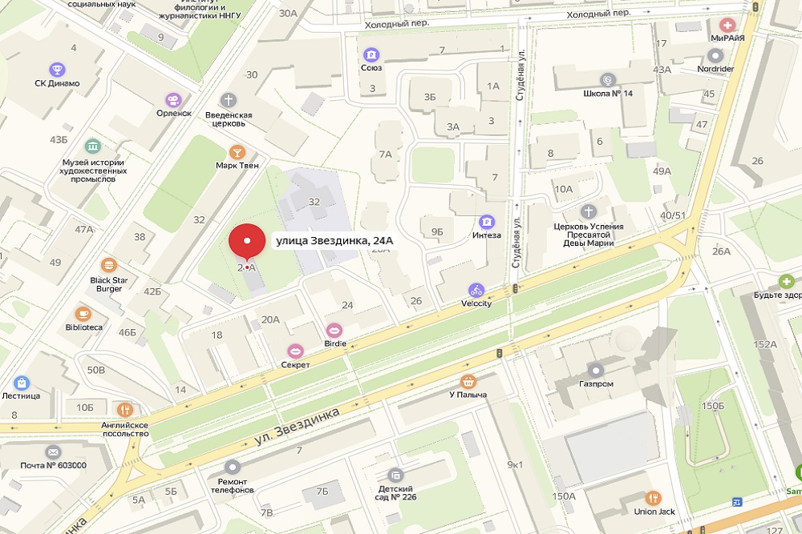The image size is (802, 534).
Task: Open the Марк Твен bar icon
Action: click(237, 151)
